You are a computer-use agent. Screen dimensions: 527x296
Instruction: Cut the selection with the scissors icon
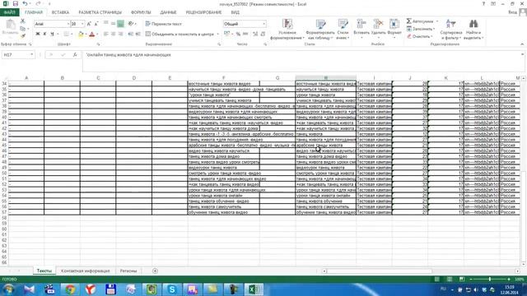pos(23,21)
